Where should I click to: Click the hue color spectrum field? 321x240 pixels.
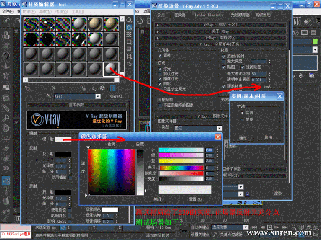(x=112, y=172)
